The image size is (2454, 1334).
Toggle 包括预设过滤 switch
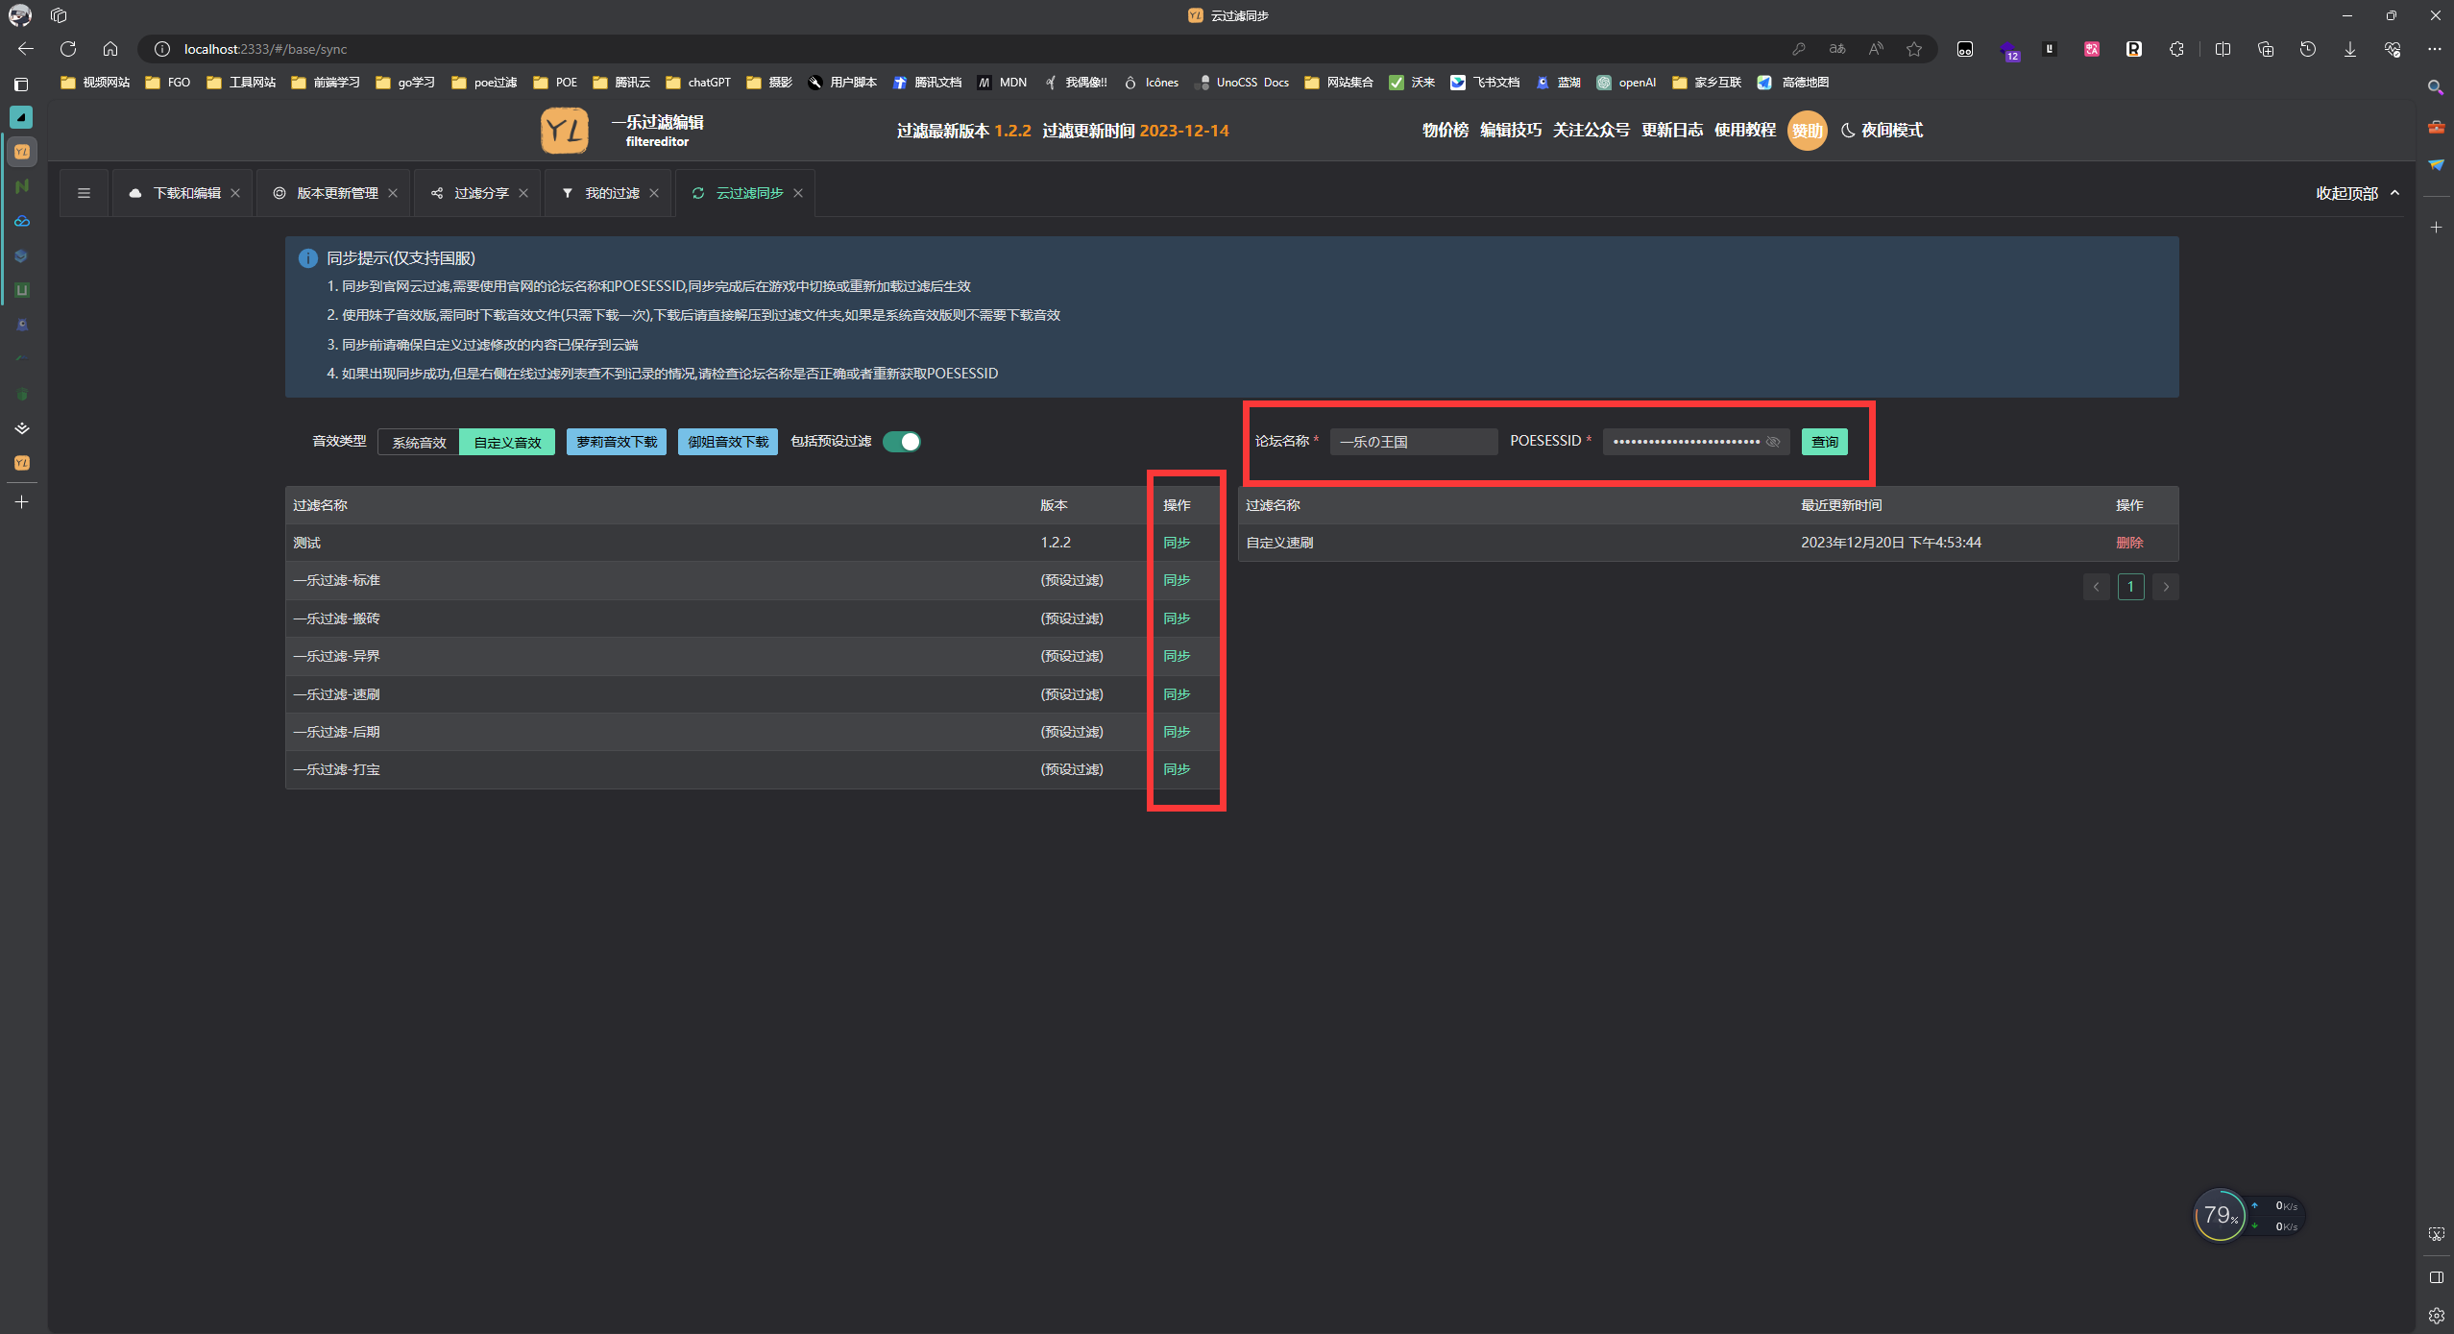click(902, 442)
